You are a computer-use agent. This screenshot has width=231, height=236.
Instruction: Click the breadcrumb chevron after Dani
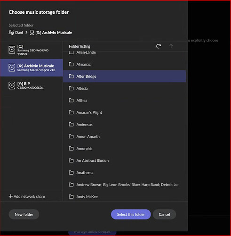(26, 33)
